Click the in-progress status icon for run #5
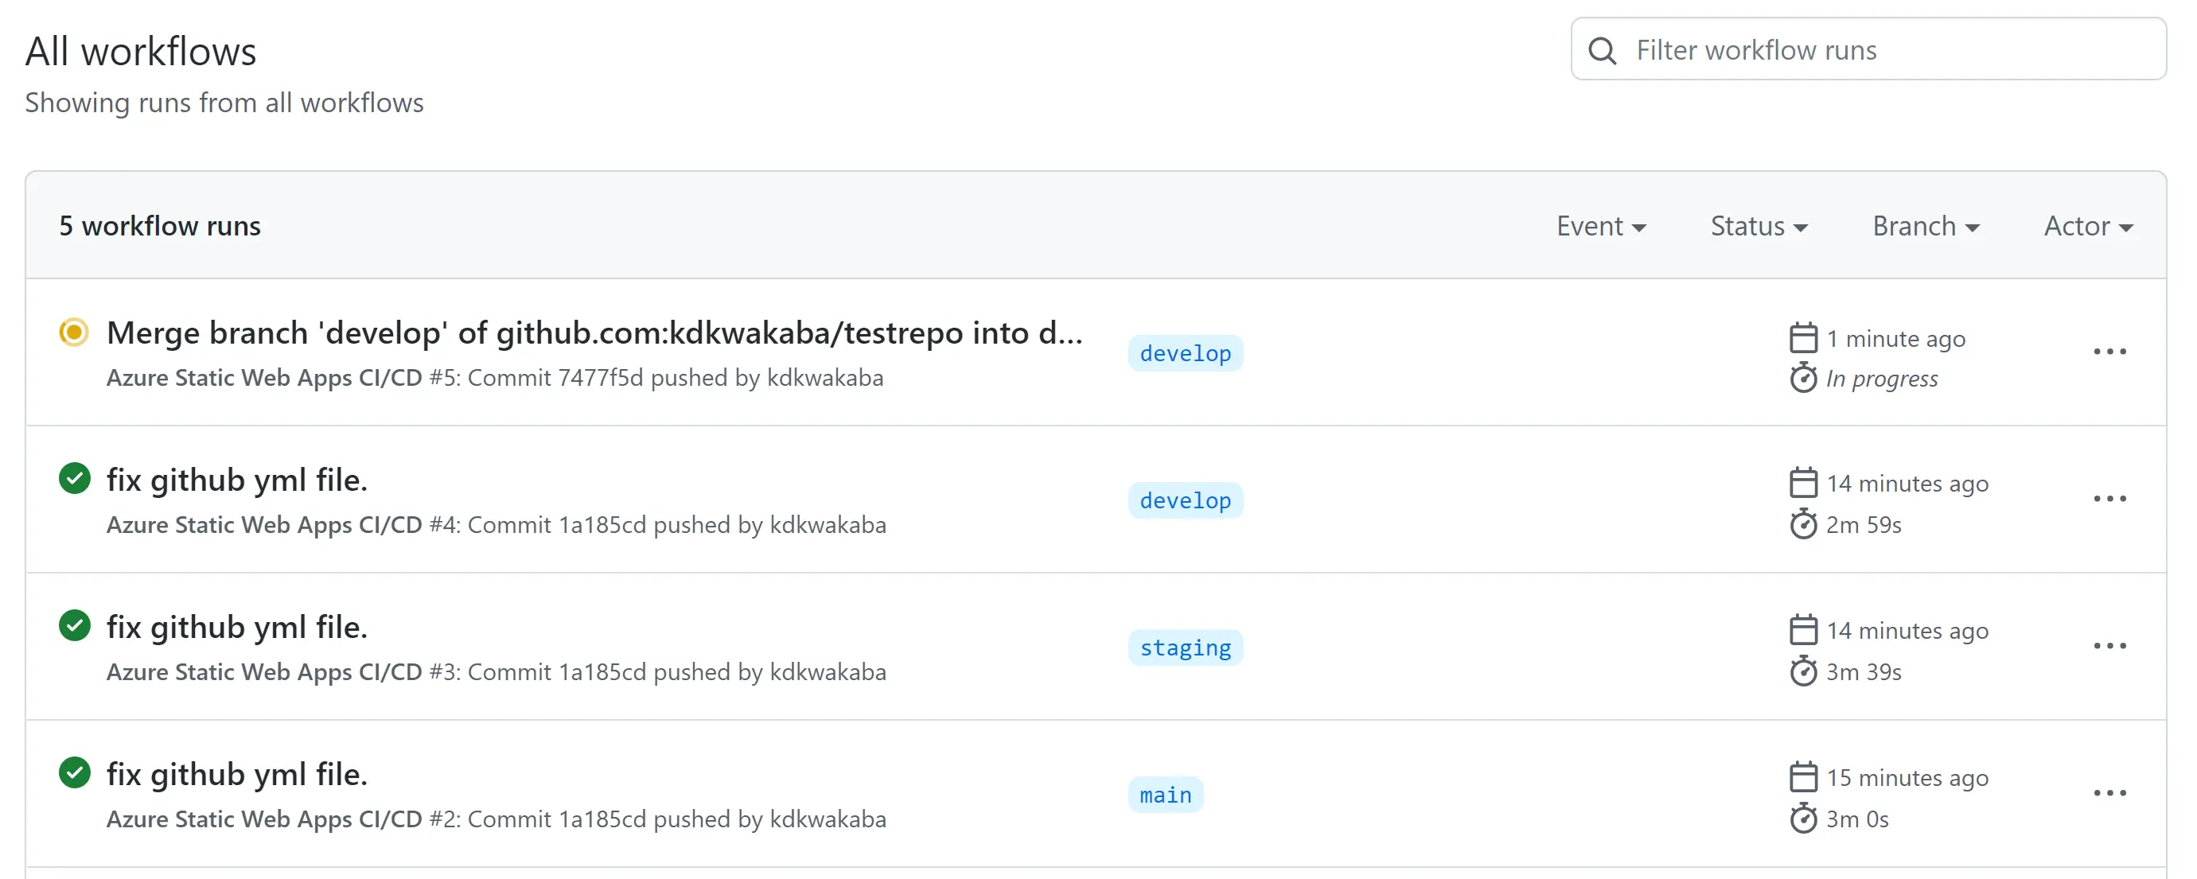 coord(74,332)
